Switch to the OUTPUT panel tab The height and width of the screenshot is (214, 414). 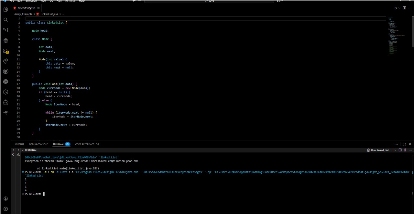coord(19,144)
